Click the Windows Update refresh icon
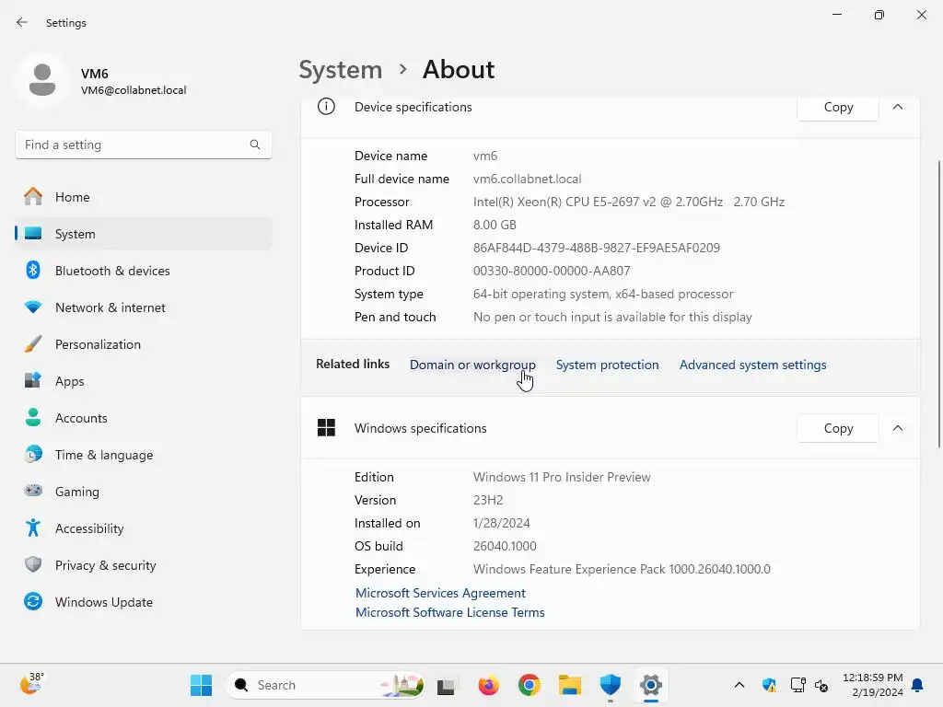943x707 pixels. (33, 601)
